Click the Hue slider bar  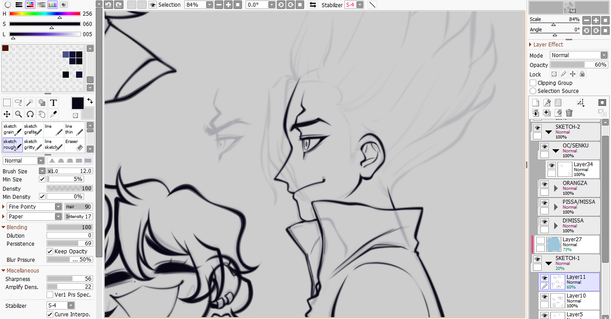45,14
